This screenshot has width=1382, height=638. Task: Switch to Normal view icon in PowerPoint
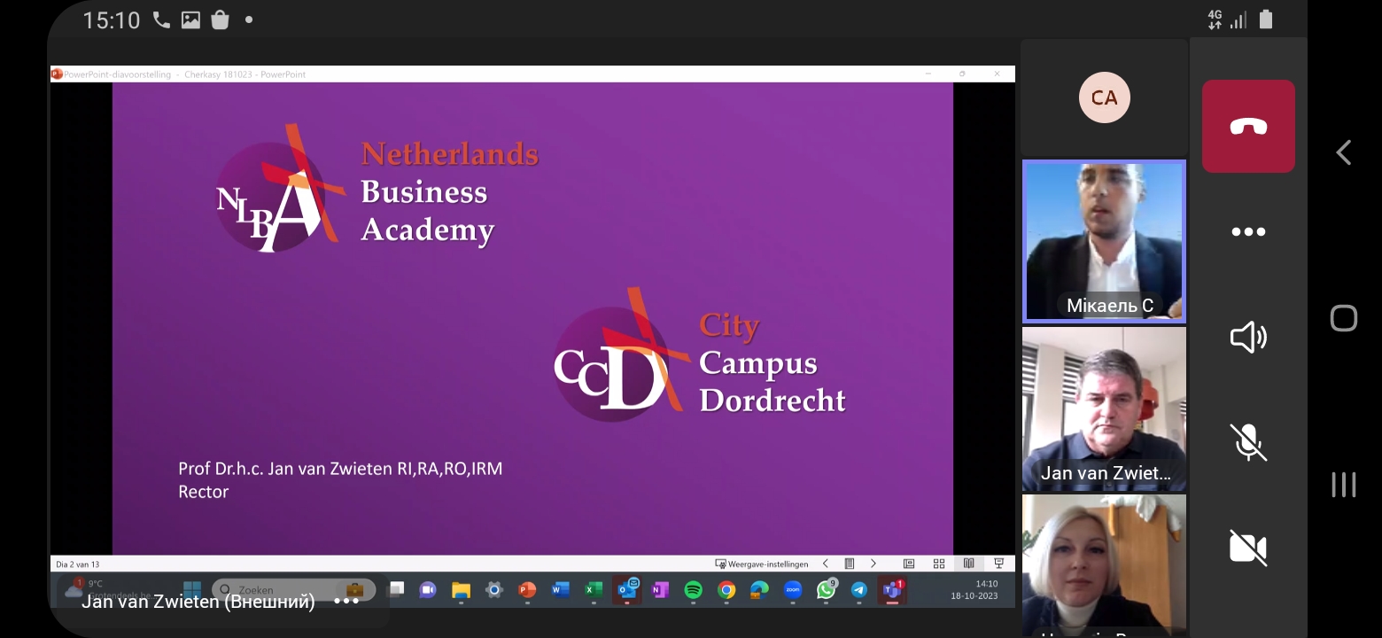(x=909, y=564)
